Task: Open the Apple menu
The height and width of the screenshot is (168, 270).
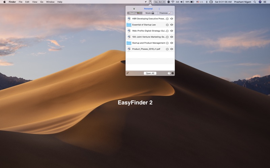Action: [4, 2]
